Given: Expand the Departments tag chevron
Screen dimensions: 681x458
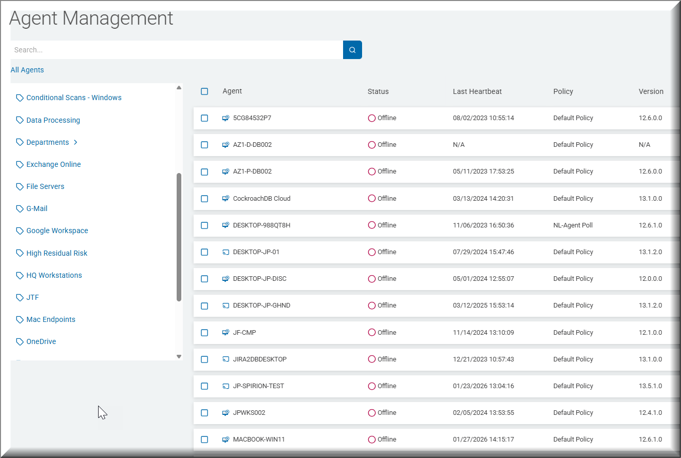Looking at the screenshot, I should pos(75,142).
